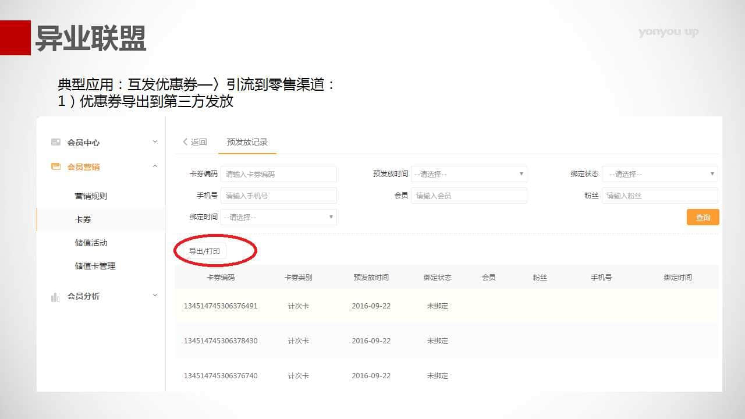The image size is (745, 419).
Task: Open the 预发放时间 dropdown
Action: 469,174
